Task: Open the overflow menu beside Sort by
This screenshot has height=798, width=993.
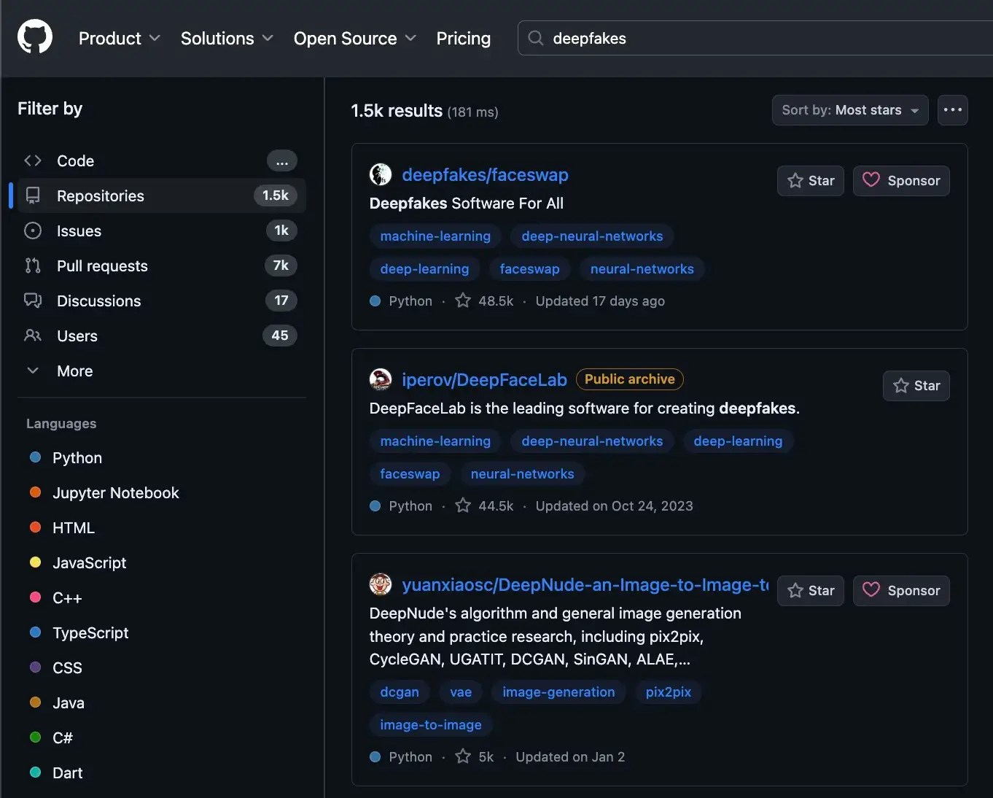Action: coord(953,110)
